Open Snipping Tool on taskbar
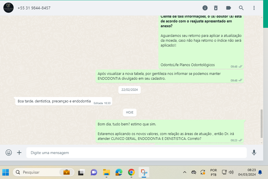The width and height of the screenshot is (268, 179). click(144, 172)
